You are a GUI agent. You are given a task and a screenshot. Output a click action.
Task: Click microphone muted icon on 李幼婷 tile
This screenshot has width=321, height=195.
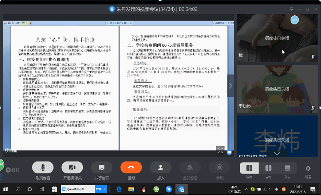tap(313, 108)
